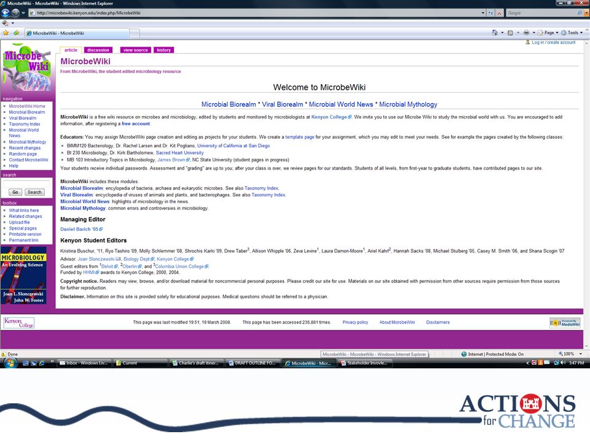Click the wiki search input field

coord(26,184)
